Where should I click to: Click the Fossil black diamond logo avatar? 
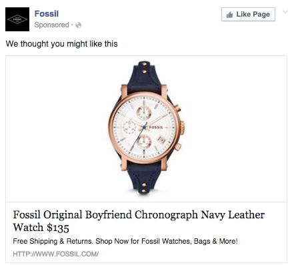pyautogui.click(x=17, y=19)
